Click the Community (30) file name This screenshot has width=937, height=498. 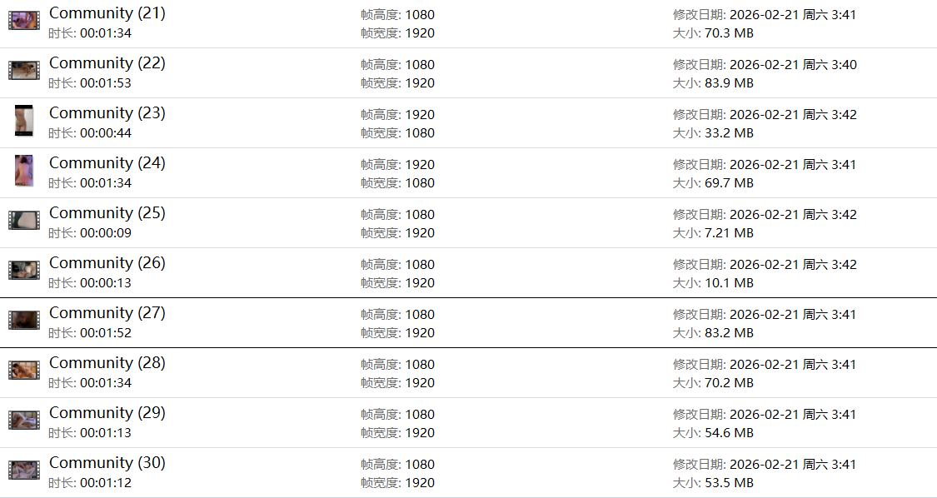(x=107, y=463)
